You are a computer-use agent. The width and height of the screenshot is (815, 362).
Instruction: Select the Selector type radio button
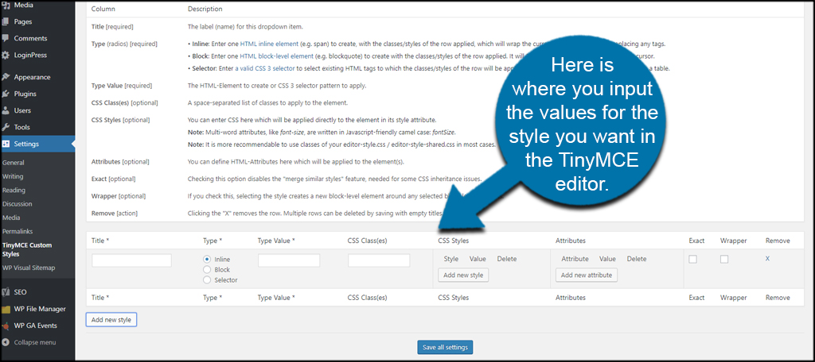(x=207, y=279)
